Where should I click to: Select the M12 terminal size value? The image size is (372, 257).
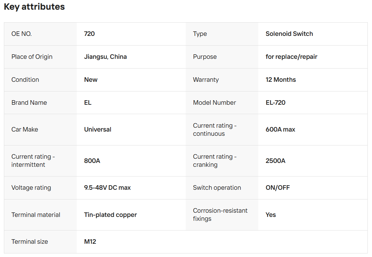[x=90, y=242]
